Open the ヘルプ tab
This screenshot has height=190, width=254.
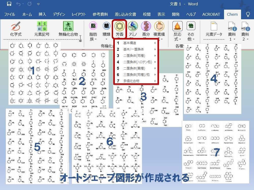click(x=191, y=14)
